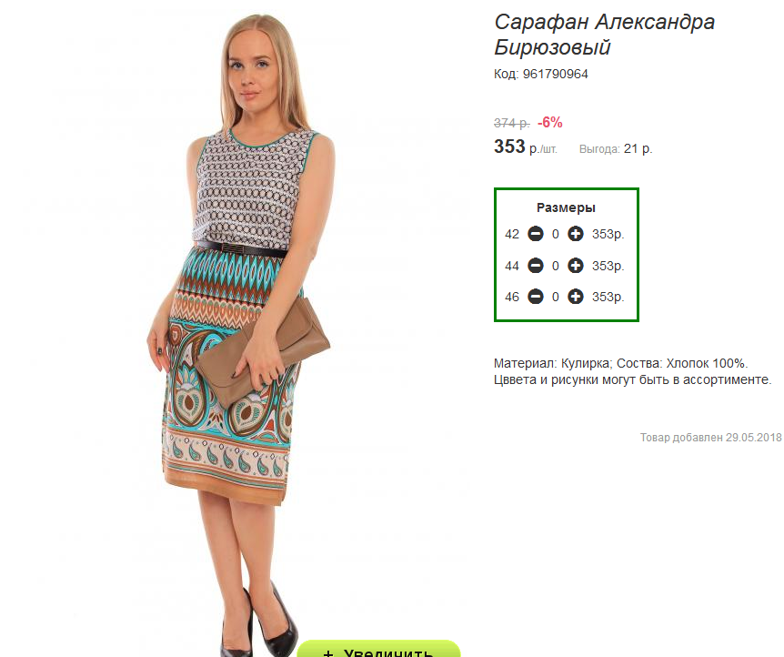784x657 pixels.
Task: Click the size 44 quantity value
Action: point(556,267)
